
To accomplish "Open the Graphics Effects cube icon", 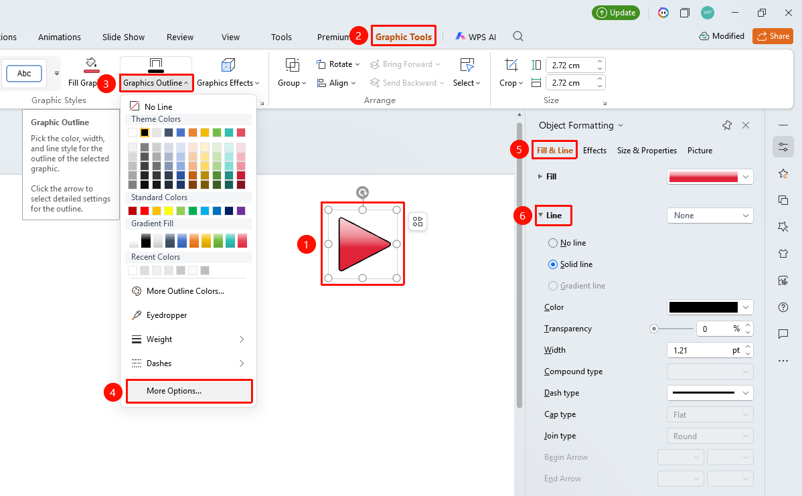I will coord(228,65).
